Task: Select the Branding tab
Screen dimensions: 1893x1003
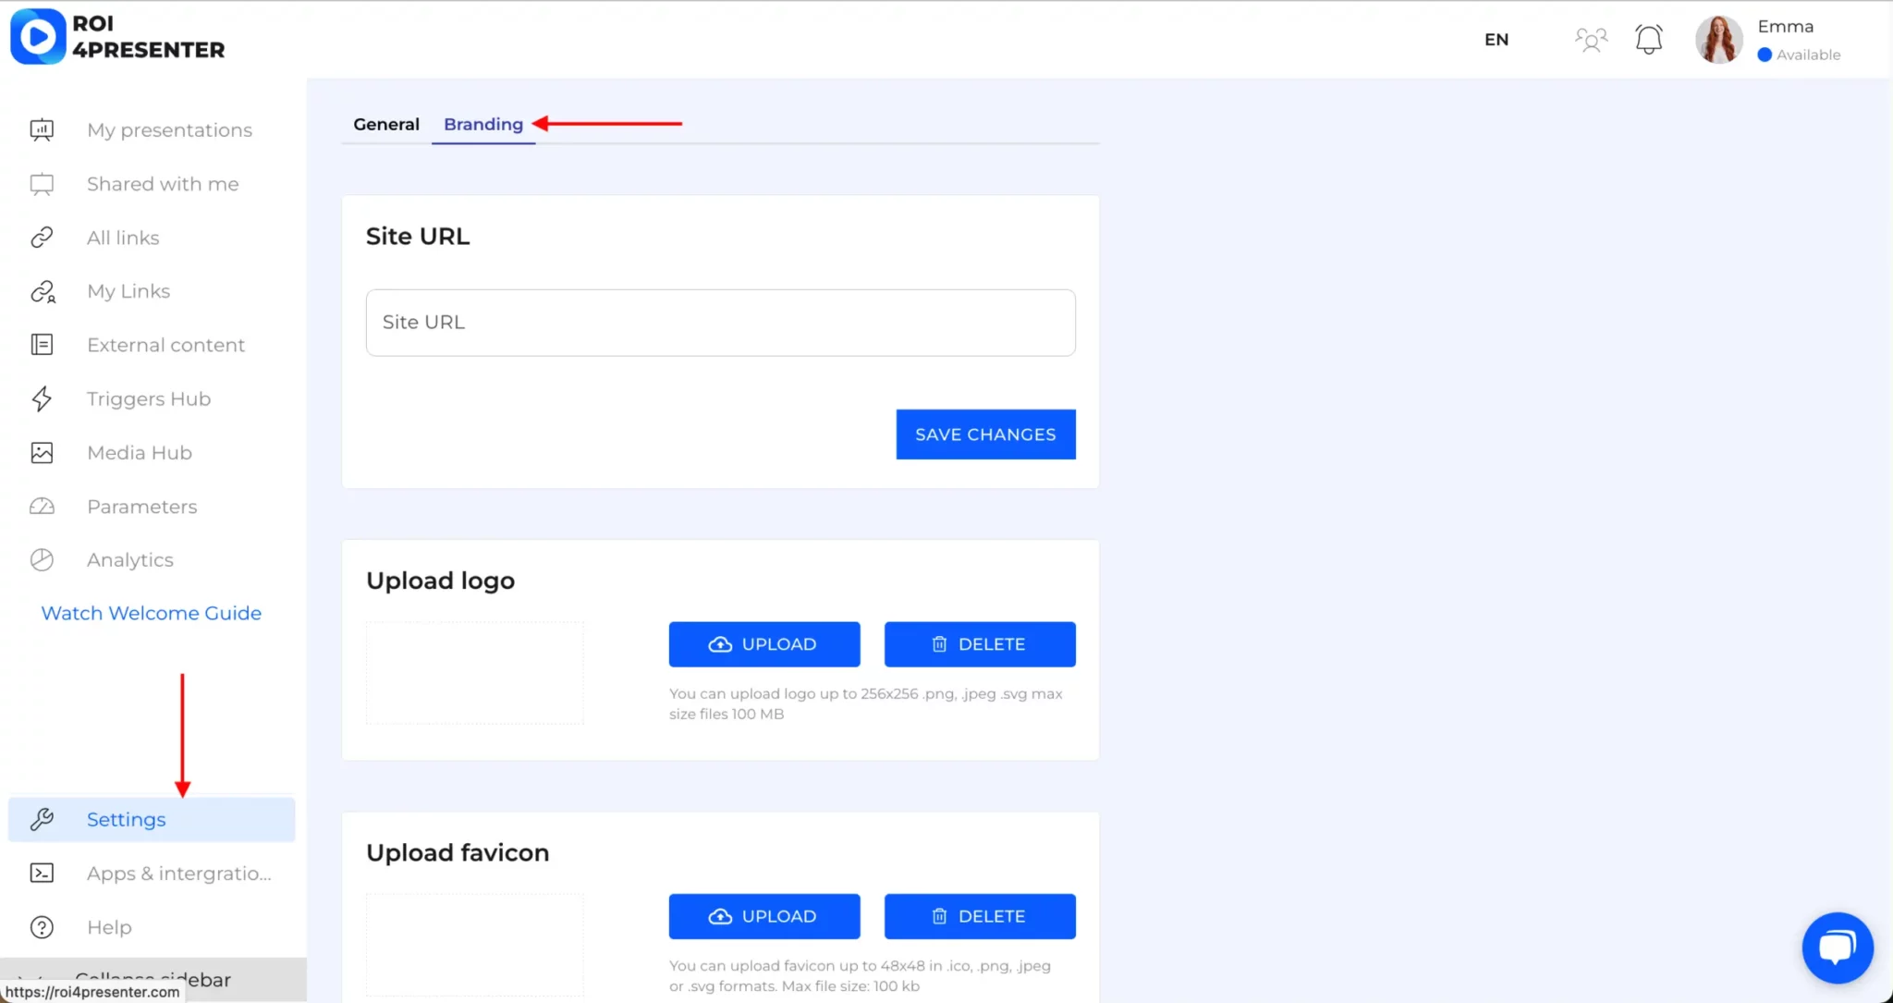Action: (x=483, y=124)
